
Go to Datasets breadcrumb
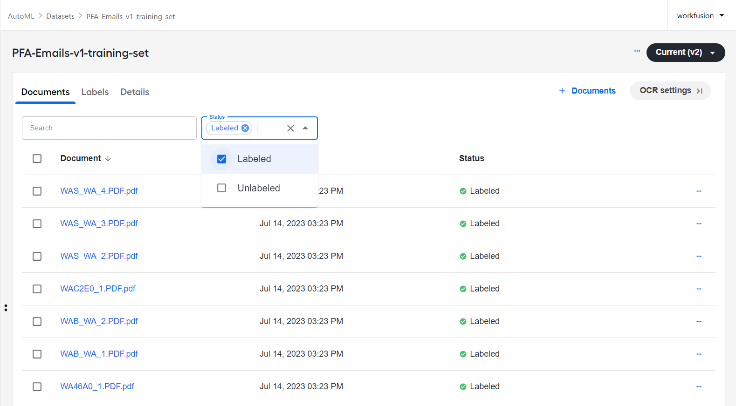pos(60,16)
